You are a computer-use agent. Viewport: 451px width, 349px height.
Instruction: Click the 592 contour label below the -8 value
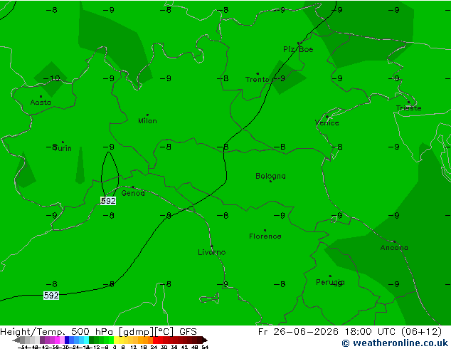tap(51, 295)
